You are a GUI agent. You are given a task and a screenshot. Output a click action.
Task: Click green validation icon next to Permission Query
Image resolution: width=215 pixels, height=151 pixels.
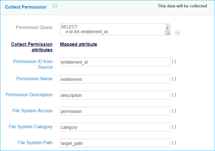178,33
